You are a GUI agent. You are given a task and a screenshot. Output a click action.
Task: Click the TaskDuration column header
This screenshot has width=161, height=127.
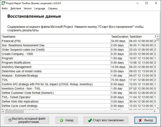point(120,37)
